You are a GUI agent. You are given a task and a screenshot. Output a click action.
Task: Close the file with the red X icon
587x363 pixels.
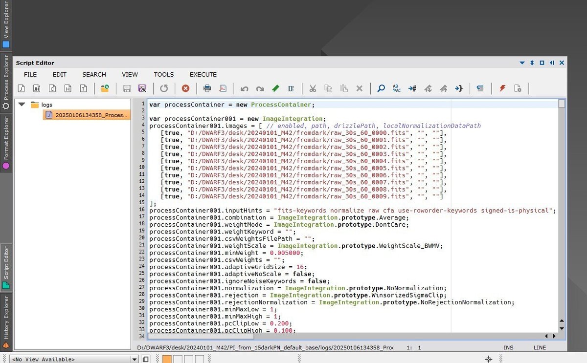(185, 88)
